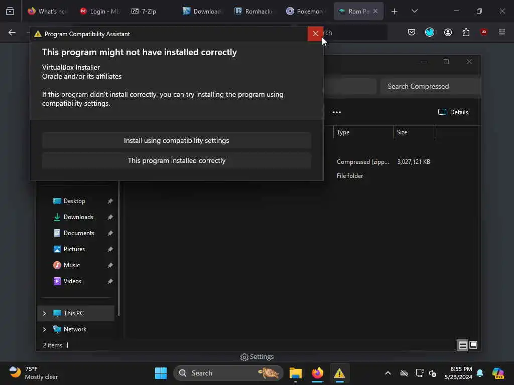Open the OneDrive cloud tray icon
The height and width of the screenshot is (385, 514).
pos(404,373)
